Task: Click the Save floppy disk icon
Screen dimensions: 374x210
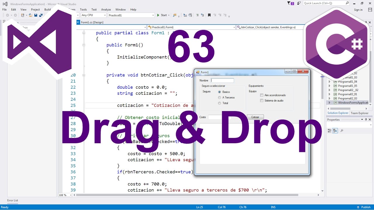Action: [36, 15]
